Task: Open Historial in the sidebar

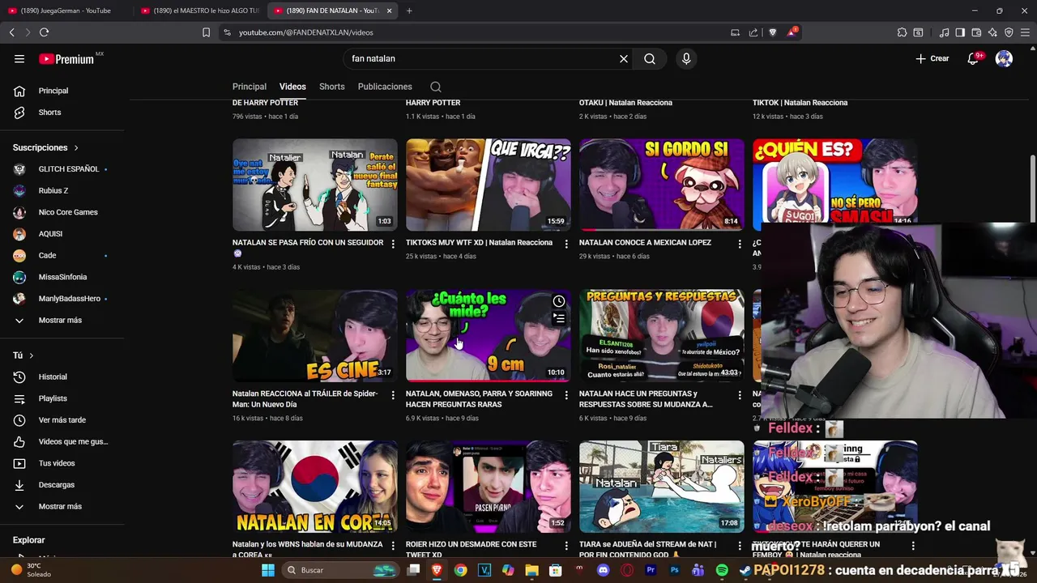Action: (62, 377)
